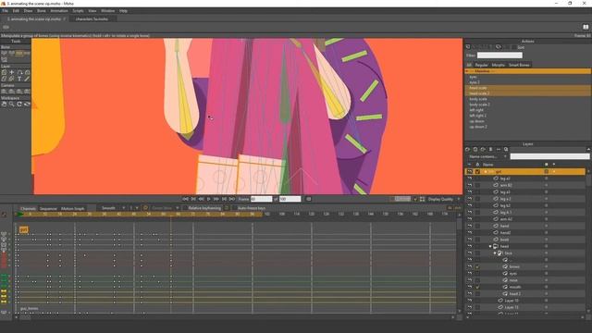Select the Follow Path tool in Layer tools
Screen dimensions: 592x333
click(x=19, y=72)
